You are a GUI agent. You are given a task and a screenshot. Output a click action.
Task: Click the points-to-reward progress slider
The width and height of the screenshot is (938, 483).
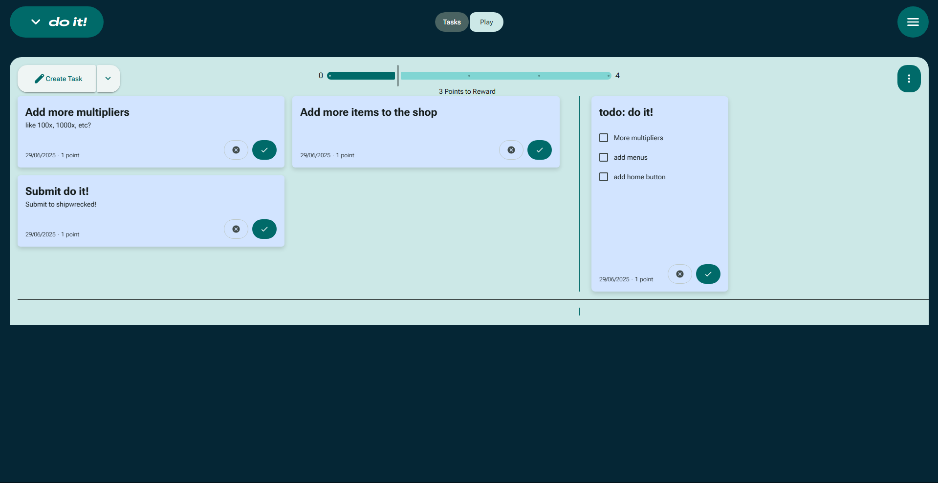point(469,76)
